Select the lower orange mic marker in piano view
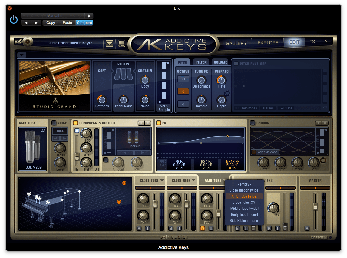The image size is (347, 258). coord(119,202)
